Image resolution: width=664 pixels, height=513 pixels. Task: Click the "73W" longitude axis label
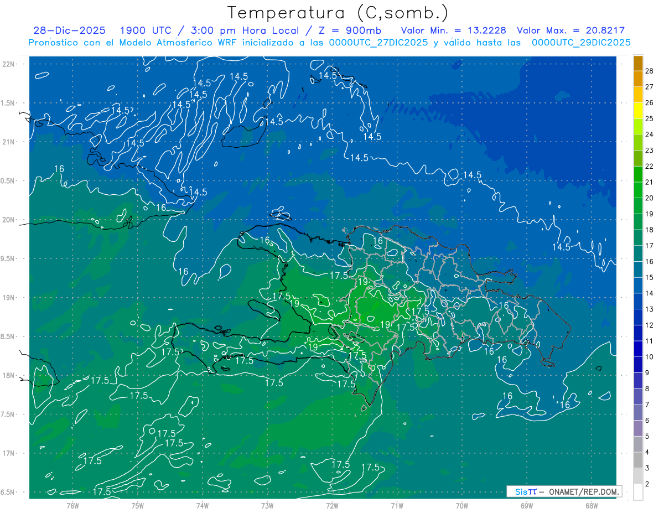click(267, 506)
